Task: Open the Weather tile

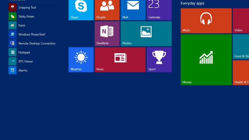Action: tap(81, 59)
